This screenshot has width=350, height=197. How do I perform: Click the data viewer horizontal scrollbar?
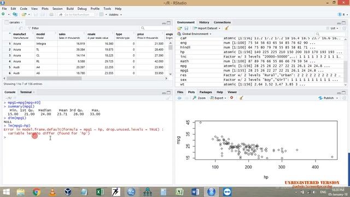[44, 78]
